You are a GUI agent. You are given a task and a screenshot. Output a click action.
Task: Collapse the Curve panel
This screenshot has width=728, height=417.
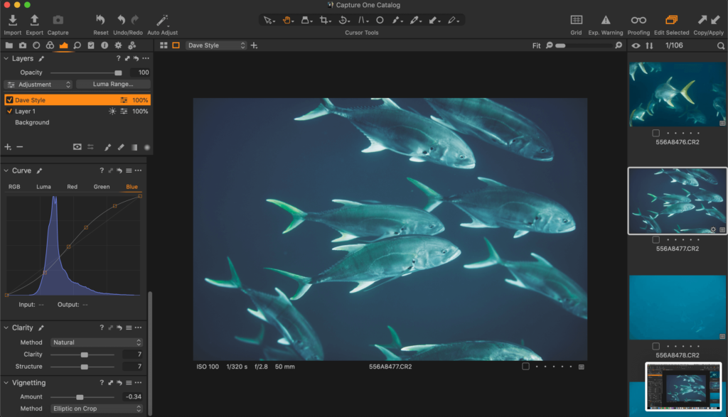pyautogui.click(x=7, y=170)
